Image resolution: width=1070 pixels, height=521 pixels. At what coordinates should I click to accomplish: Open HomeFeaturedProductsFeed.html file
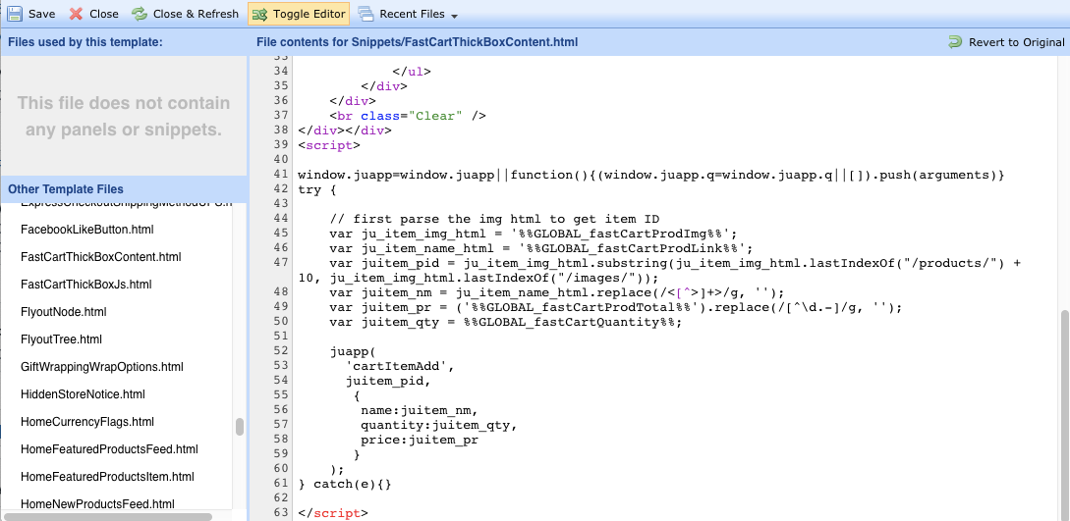109,449
